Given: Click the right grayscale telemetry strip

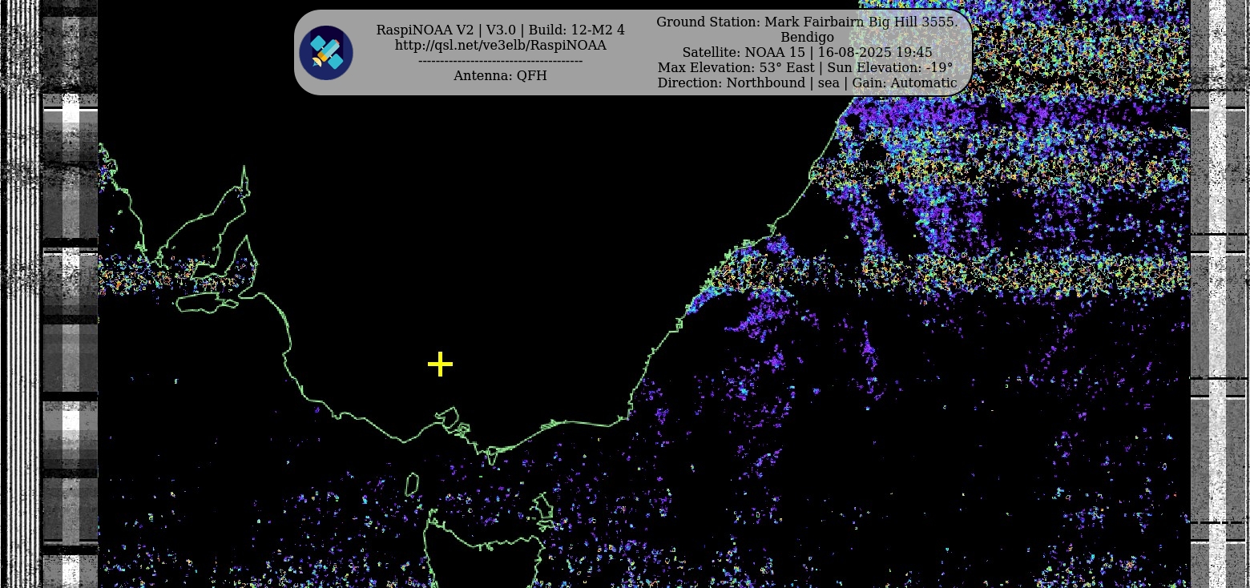Looking at the screenshot, I should (1218, 320).
